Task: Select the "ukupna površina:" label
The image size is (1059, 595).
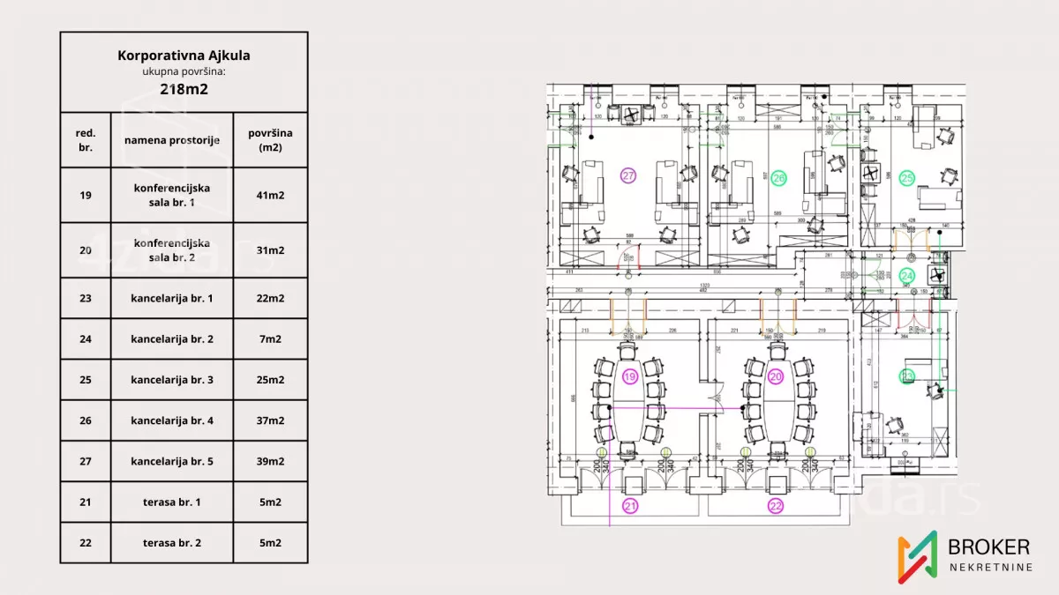Action: pyautogui.click(x=184, y=71)
